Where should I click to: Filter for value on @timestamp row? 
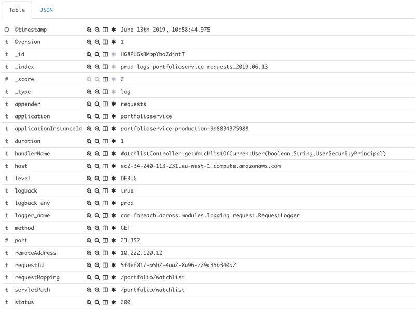(x=89, y=30)
